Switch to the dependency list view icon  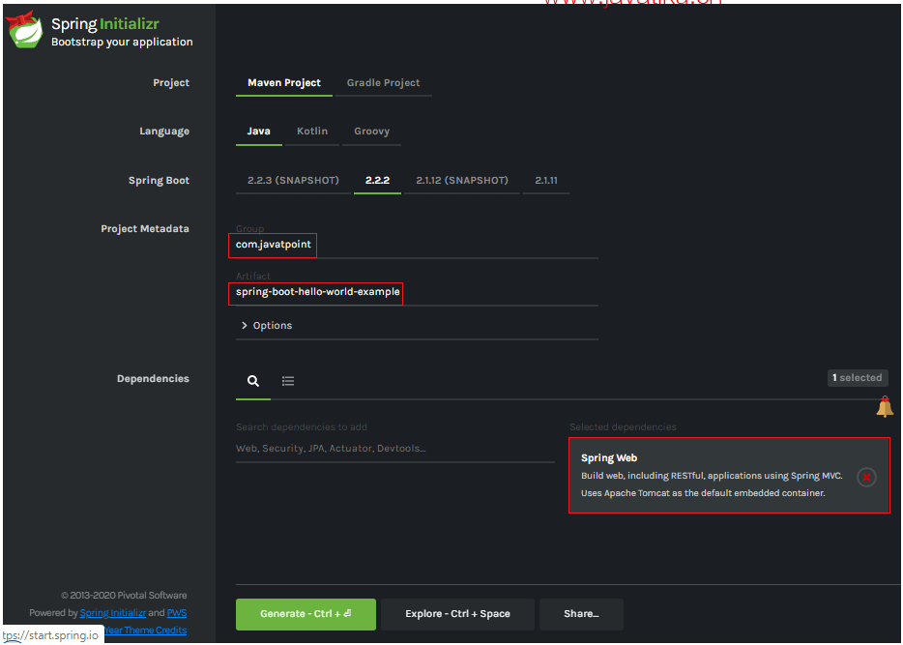(288, 381)
